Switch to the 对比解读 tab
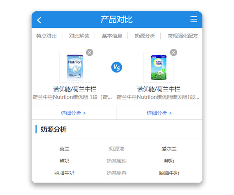Image resolution: width=234 pixels, height=195 pixels. [x=79, y=36]
